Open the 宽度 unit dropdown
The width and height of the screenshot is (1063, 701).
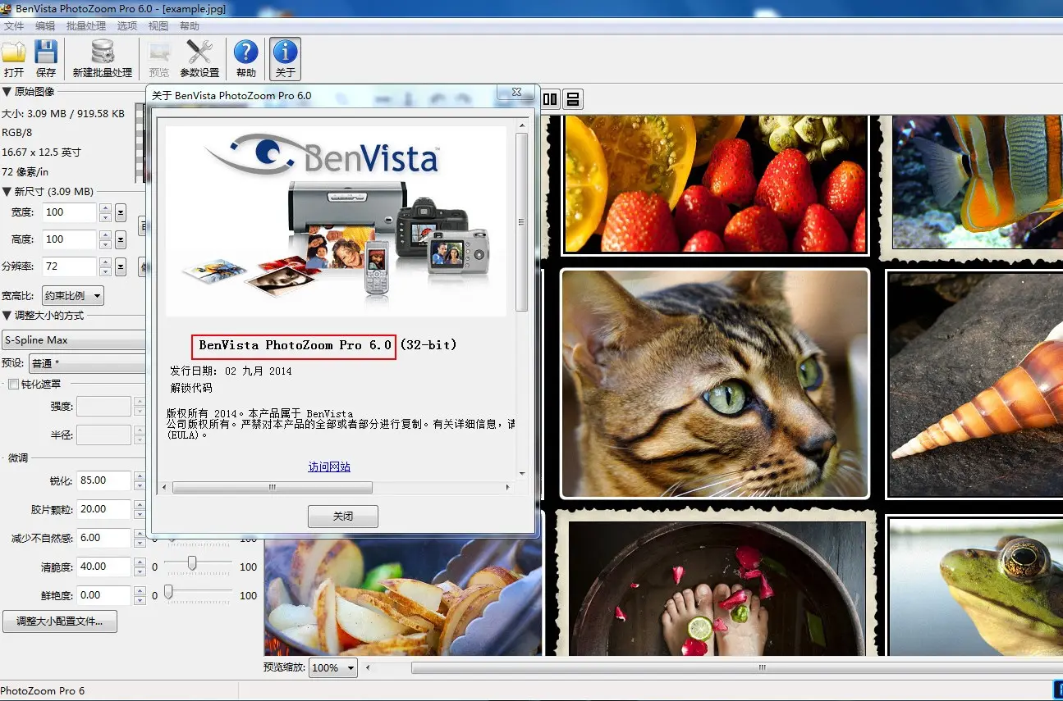point(121,213)
